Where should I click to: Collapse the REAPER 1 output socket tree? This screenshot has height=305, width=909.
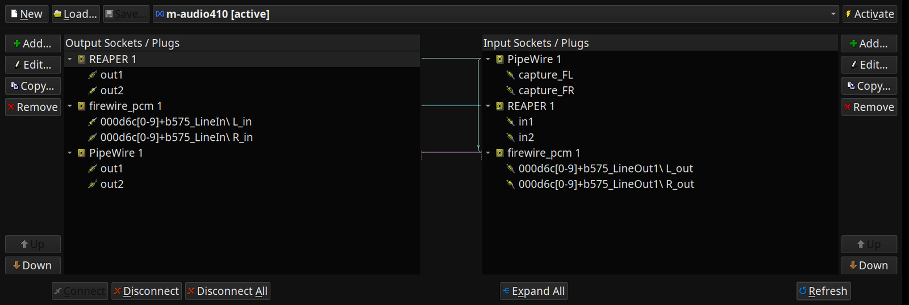click(x=70, y=59)
